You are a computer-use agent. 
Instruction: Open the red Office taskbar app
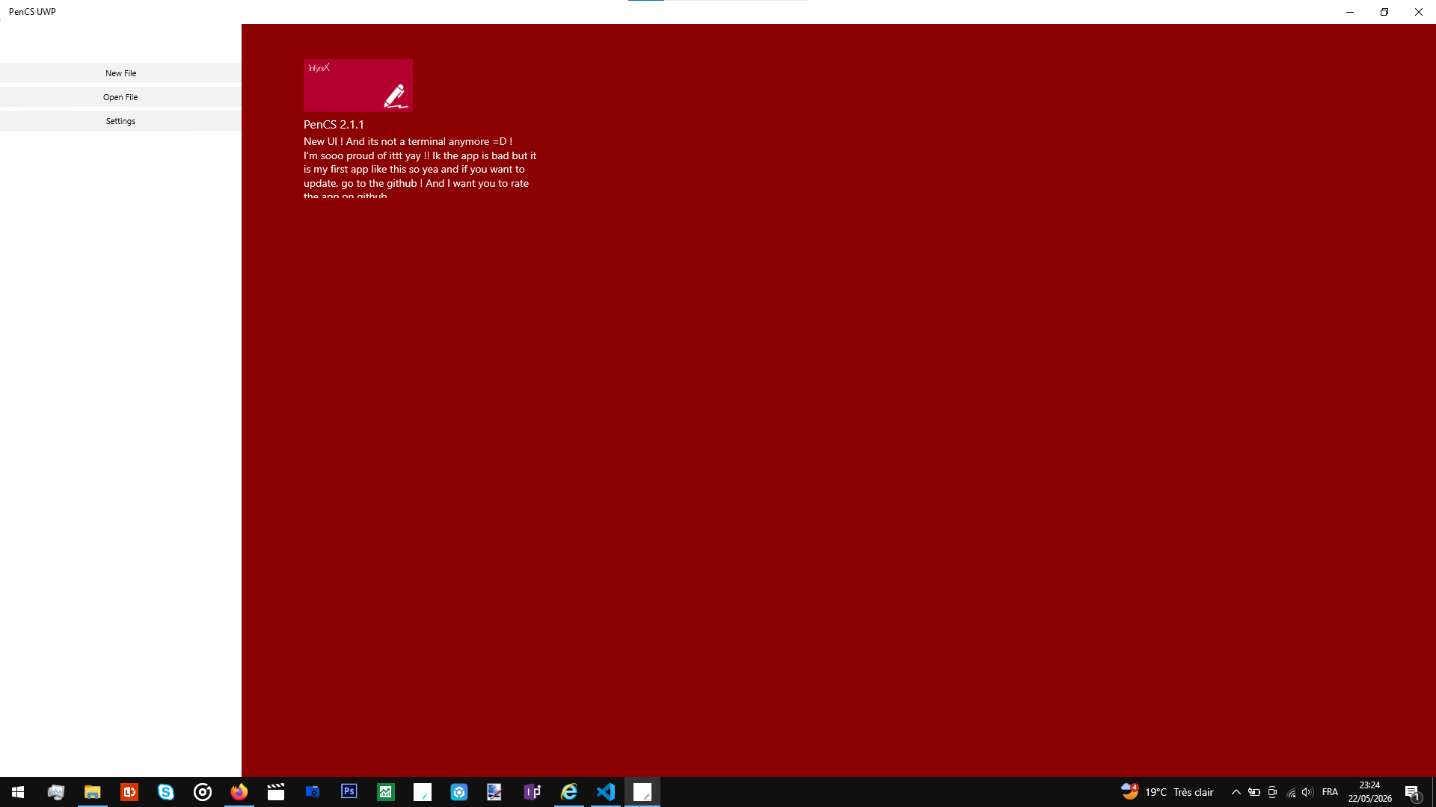[129, 792]
